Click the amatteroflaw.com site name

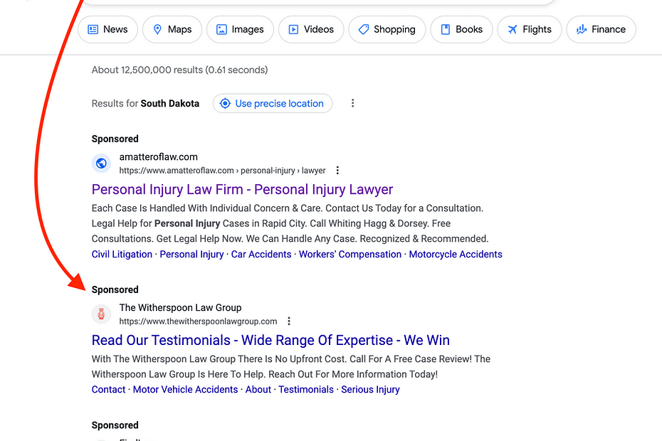158,157
